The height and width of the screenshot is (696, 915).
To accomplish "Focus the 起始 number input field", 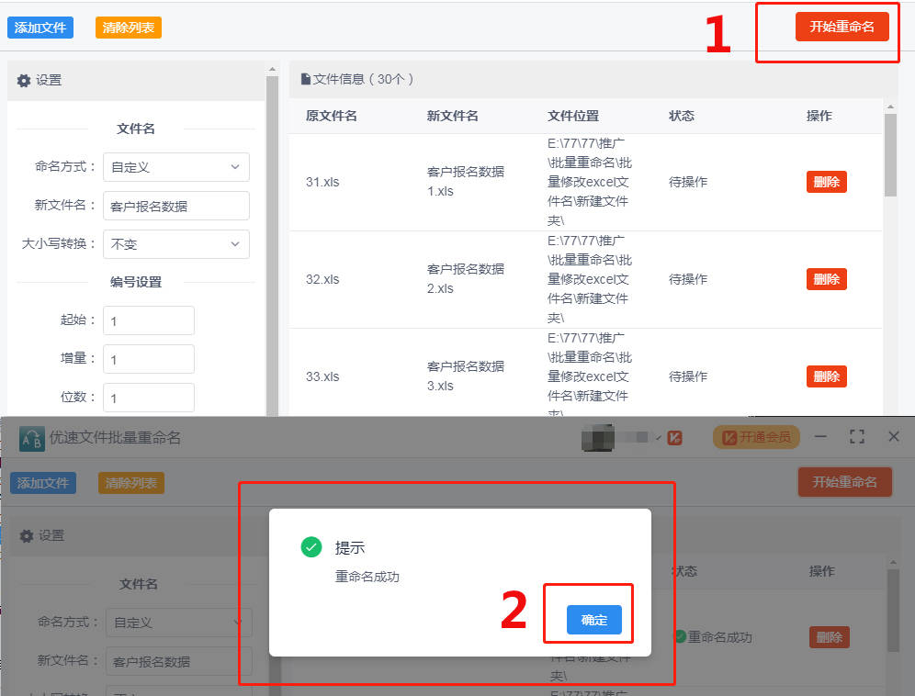I will point(148,320).
